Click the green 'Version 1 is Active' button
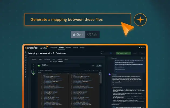Image resolution: width=170 pixels, height=108 pixels. (124, 53)
